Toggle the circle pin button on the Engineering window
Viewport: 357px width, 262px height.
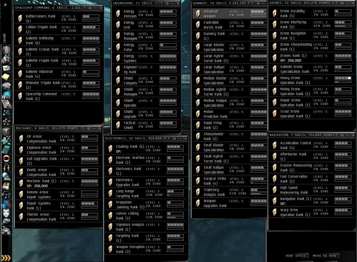pyautogui.click(x=167, y=3)
